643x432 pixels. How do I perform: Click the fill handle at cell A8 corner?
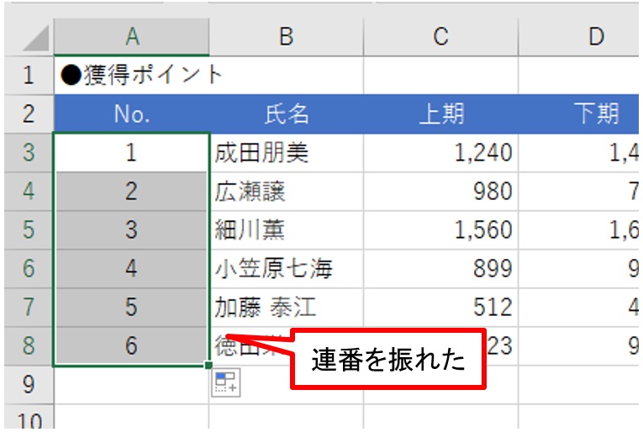pyautogui.click(x=208, y=365)
